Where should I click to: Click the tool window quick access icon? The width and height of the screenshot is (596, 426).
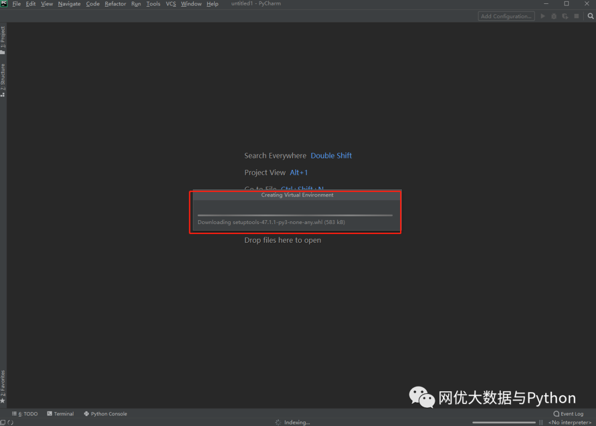coord(3,422)
